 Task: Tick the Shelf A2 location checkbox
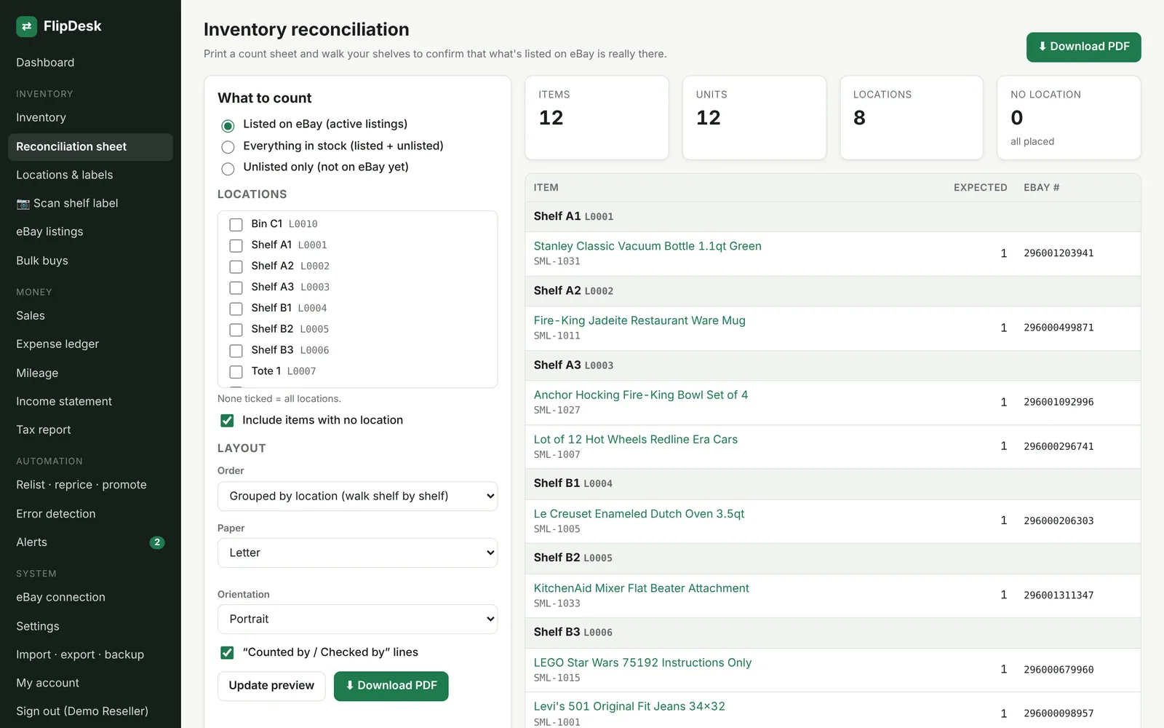click(x=236, y=266)
